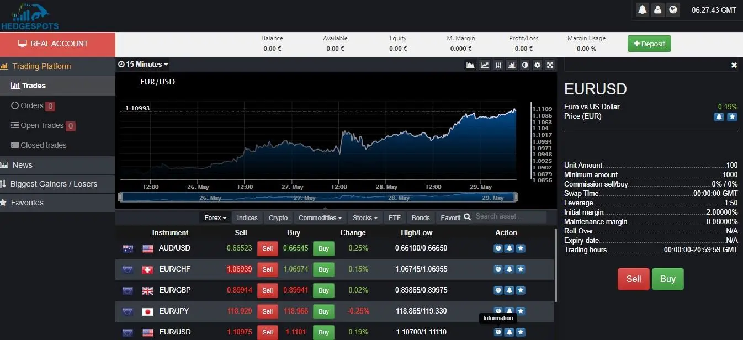Viewport: 743px width, 340px height.
Task: Click large Buy button in EURUSD panel
Action: [667, 279]
